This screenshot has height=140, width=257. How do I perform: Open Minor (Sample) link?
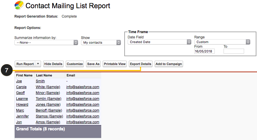tap(48, 93)
